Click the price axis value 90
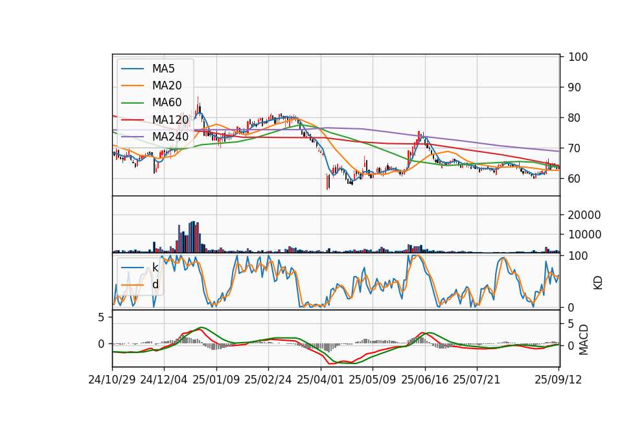The height and width of the screenshot is (447, 622). coord(575,87)
